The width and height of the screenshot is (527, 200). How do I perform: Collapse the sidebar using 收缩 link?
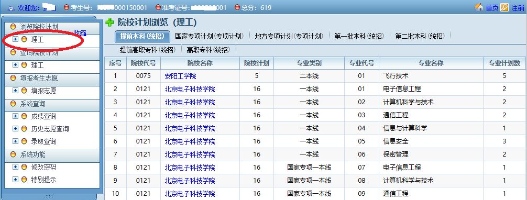(80, 32)
